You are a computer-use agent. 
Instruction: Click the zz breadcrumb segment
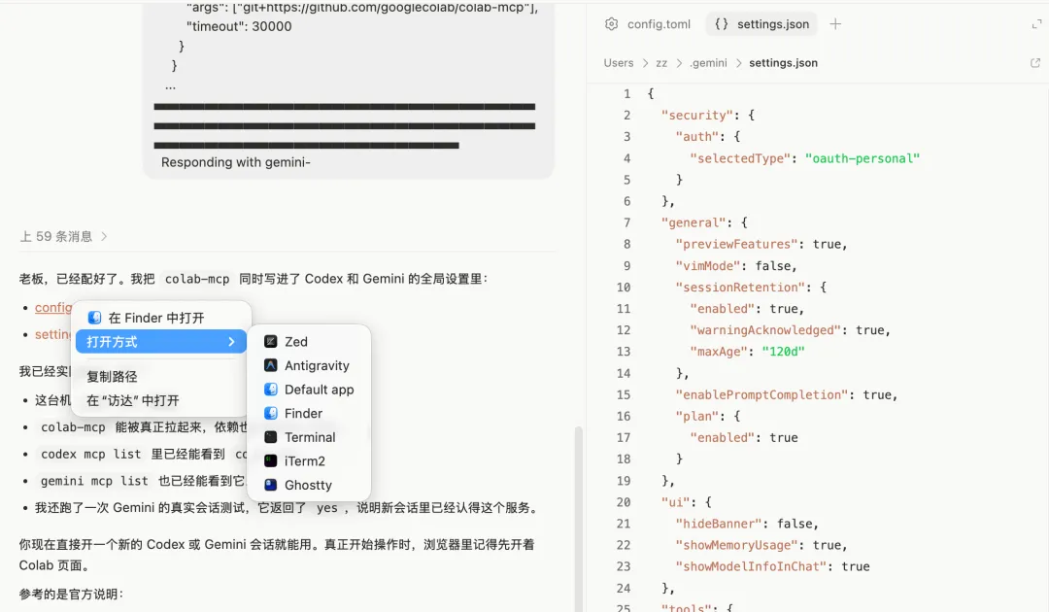(661, 63)
